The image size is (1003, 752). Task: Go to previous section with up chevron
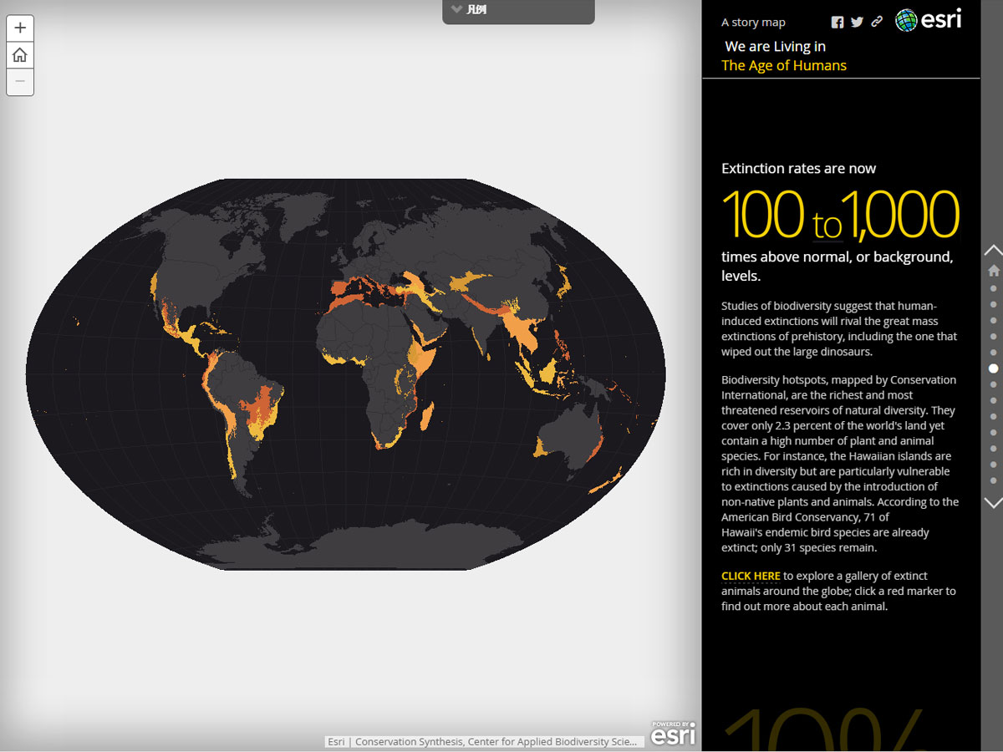[x=993, y=250]
